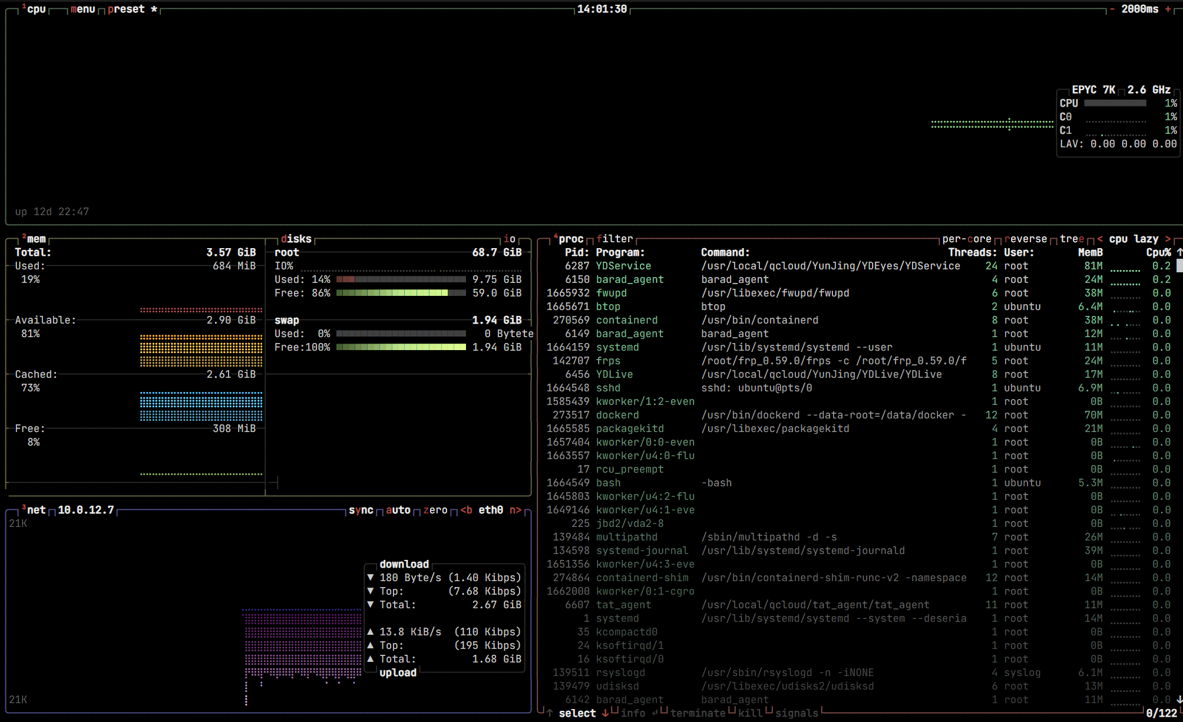Image resolution: width=1183 pixels, height=722 pixels.
Task: Cycle the preset option
Action: [x=126, y=9]
